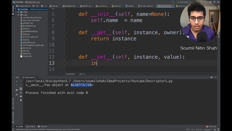Switch to the Sorter.py editor tab
Image resolution: width=232 pixels, height=131 pixels.
pyautogui.click(x=181, y=6)
